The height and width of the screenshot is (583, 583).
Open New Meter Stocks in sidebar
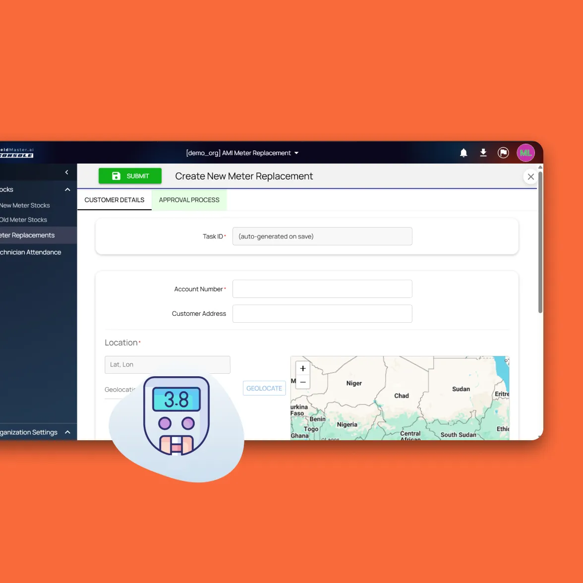coord(25,205)
